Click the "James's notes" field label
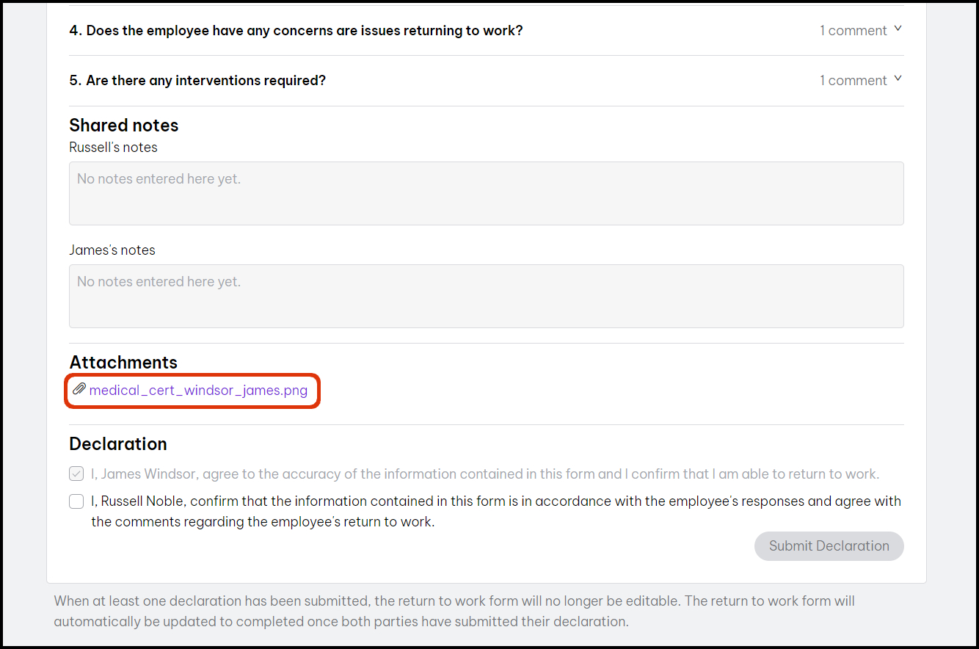The image size is (979, 649). pyautogui.click(x=112, y=250)
